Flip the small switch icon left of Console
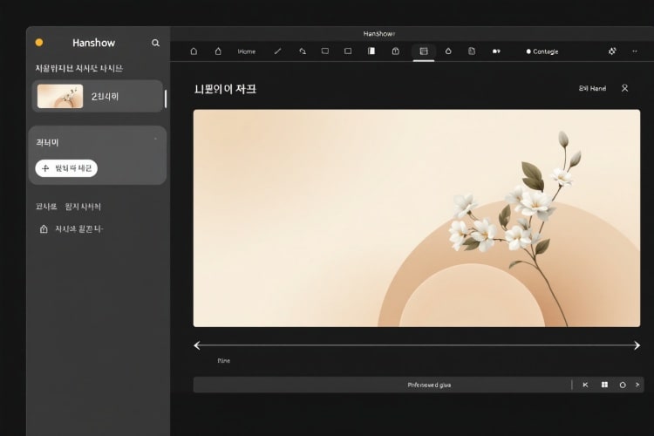Image resolution: width=654 pixels, height=436 pixels. tap(496, 51)
